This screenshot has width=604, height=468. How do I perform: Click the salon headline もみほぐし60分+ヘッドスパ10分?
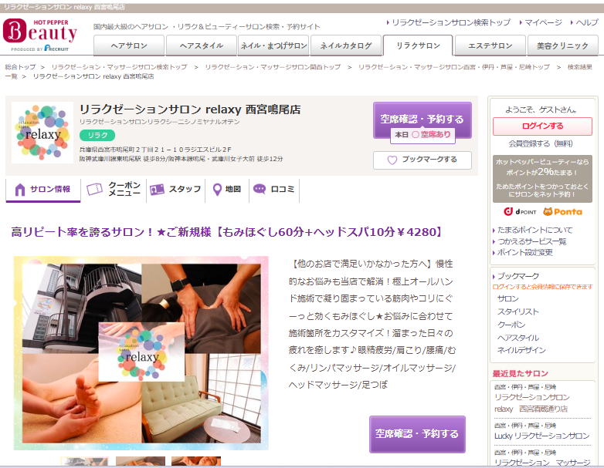pos(226,232)
